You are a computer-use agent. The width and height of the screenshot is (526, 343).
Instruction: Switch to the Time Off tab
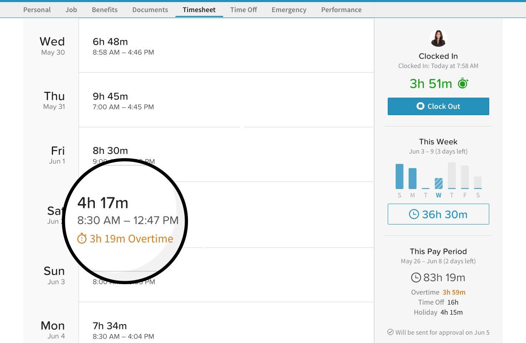coord(244,10)
